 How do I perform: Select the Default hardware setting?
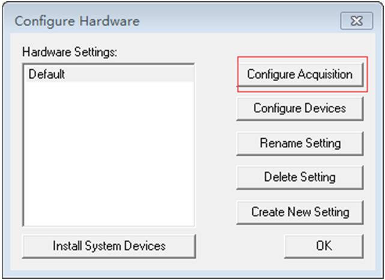[x=47, y=75]
